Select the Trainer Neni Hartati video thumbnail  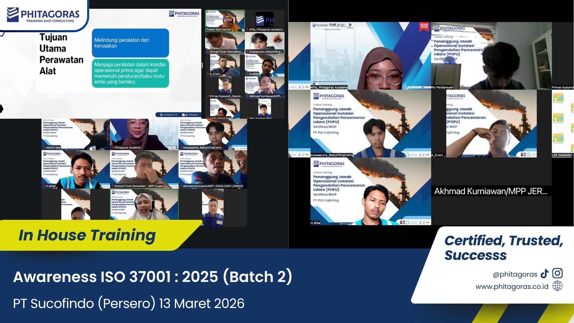(225, 21)
